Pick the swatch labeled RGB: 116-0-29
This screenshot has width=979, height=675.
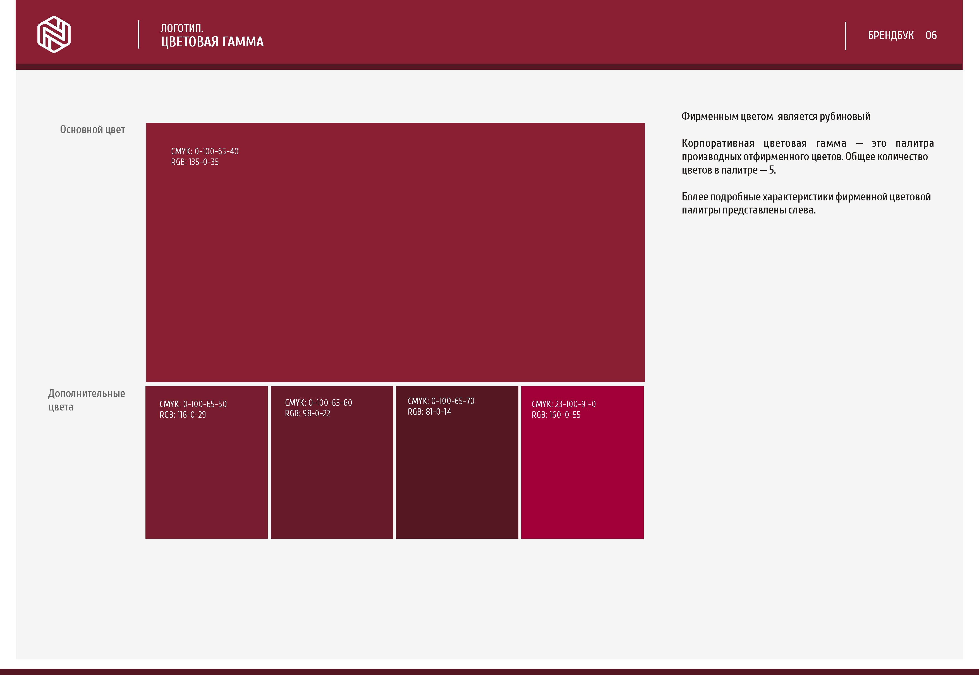click(207, 462)
